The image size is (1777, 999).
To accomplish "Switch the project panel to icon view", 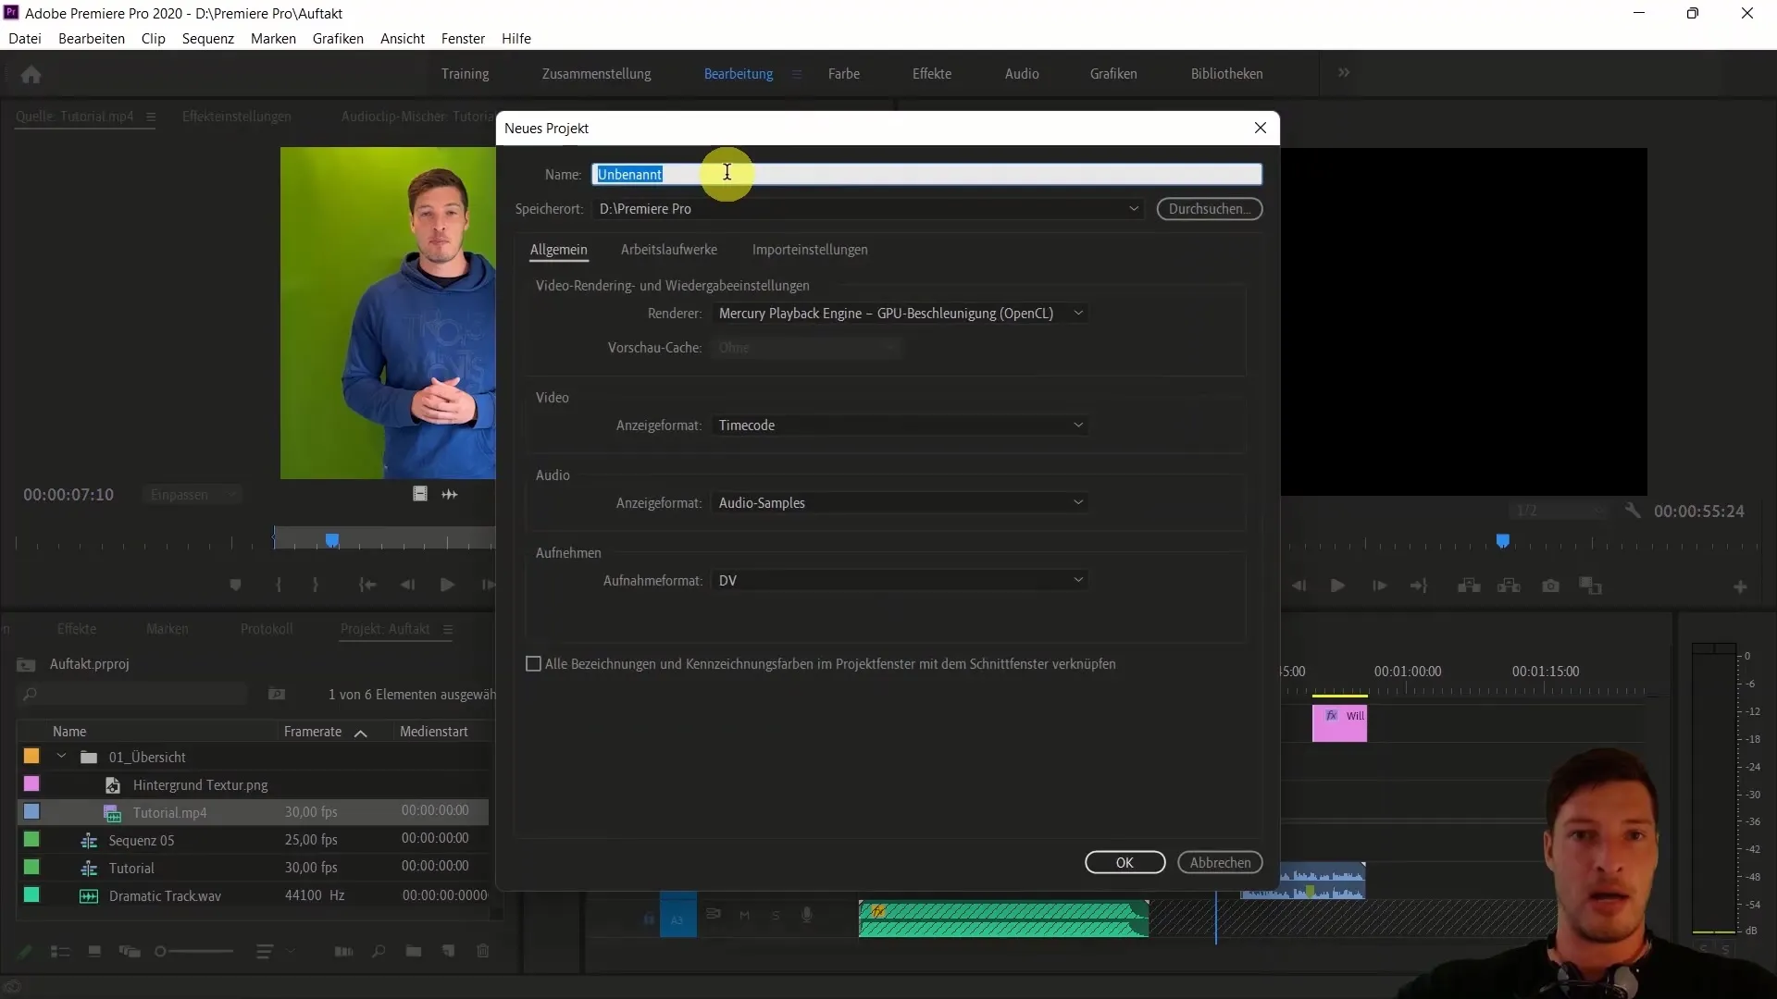I will point(94,951).
